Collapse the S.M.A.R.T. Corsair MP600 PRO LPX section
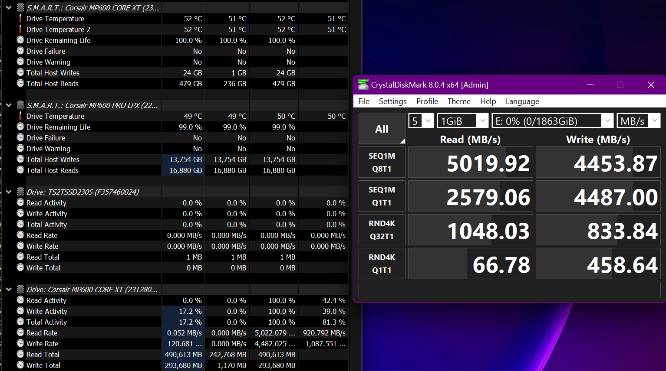The width and height of the screenshot is (666, 371). coord(8,105)
